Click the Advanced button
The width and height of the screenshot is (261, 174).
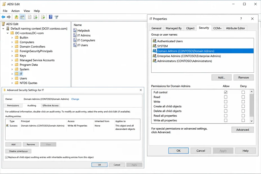click(242, 130)
